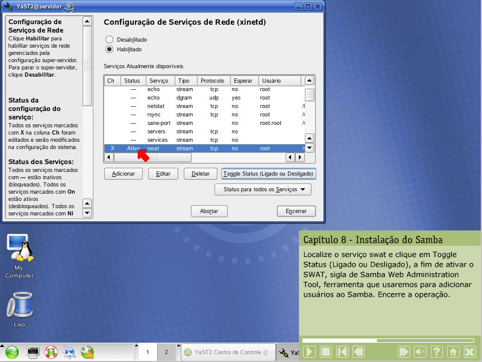Select the rsync service row
Screen dimensions: 482x362
pos(181,115)
